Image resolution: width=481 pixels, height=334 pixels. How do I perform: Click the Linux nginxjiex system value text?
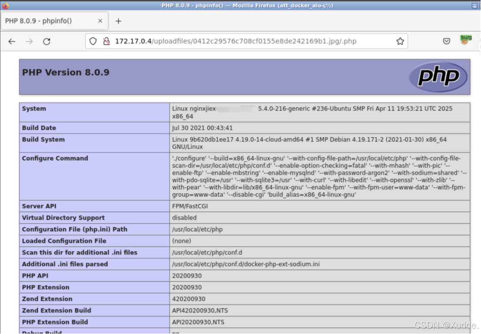(x=312, y=112)
